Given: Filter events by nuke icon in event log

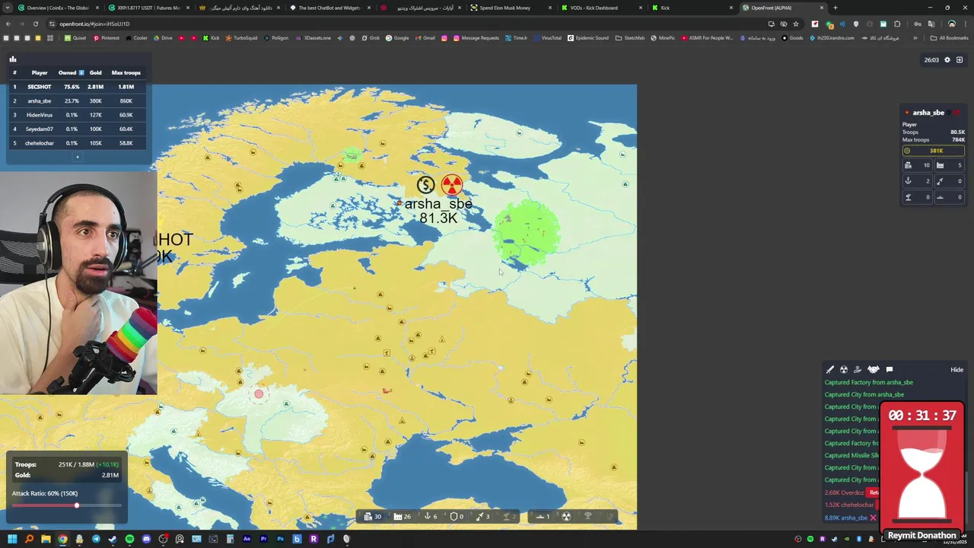Looking at the screenshot, I should pos(844,370).
